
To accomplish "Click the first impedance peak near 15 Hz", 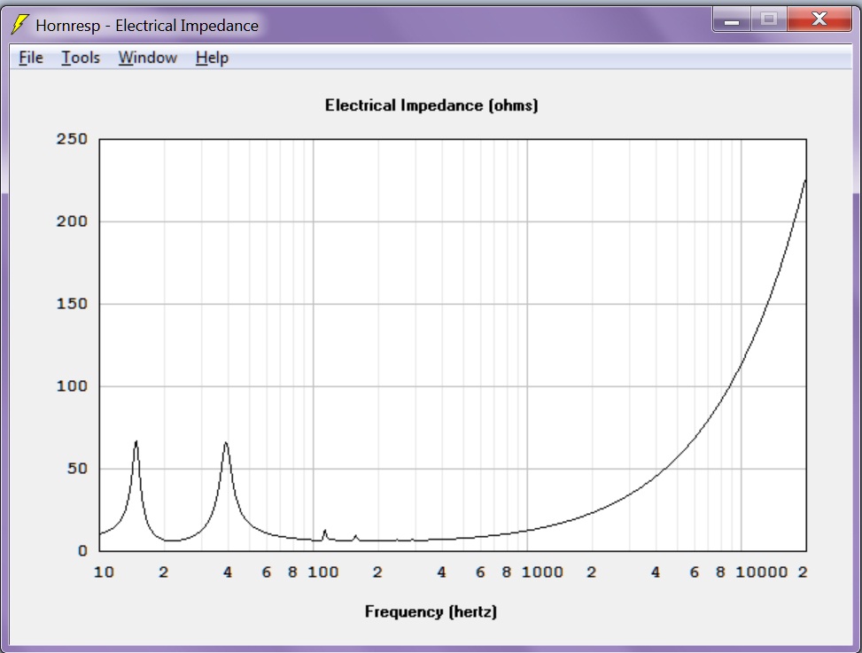I will (x=136, y=442).
